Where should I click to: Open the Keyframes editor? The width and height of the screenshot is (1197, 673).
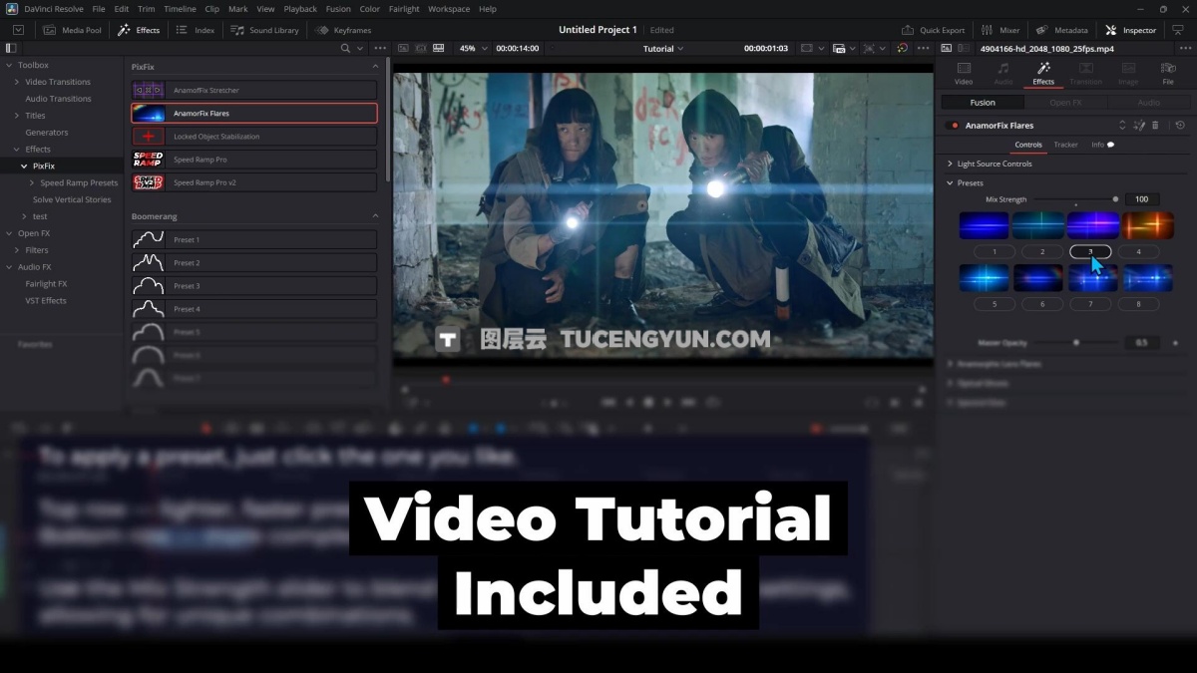click(x=343, y=30)
